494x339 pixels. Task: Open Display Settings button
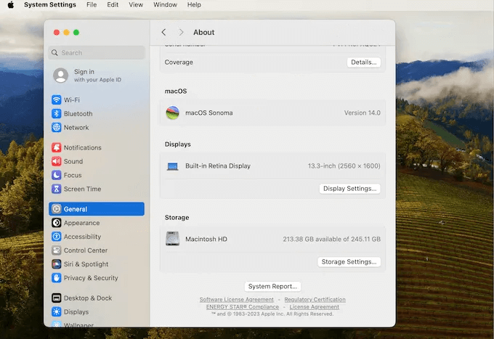point(349,189)
